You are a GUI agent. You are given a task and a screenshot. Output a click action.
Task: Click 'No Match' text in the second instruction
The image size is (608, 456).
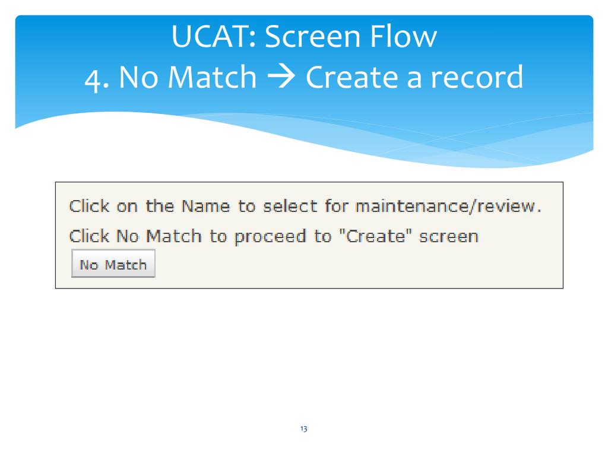[x=159, y=236]
